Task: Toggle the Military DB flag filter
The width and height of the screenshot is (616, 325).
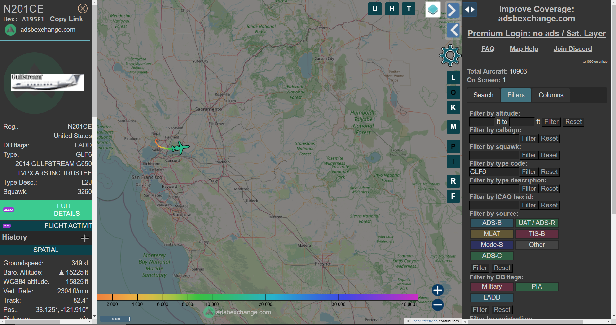Action: coord(492,286)
